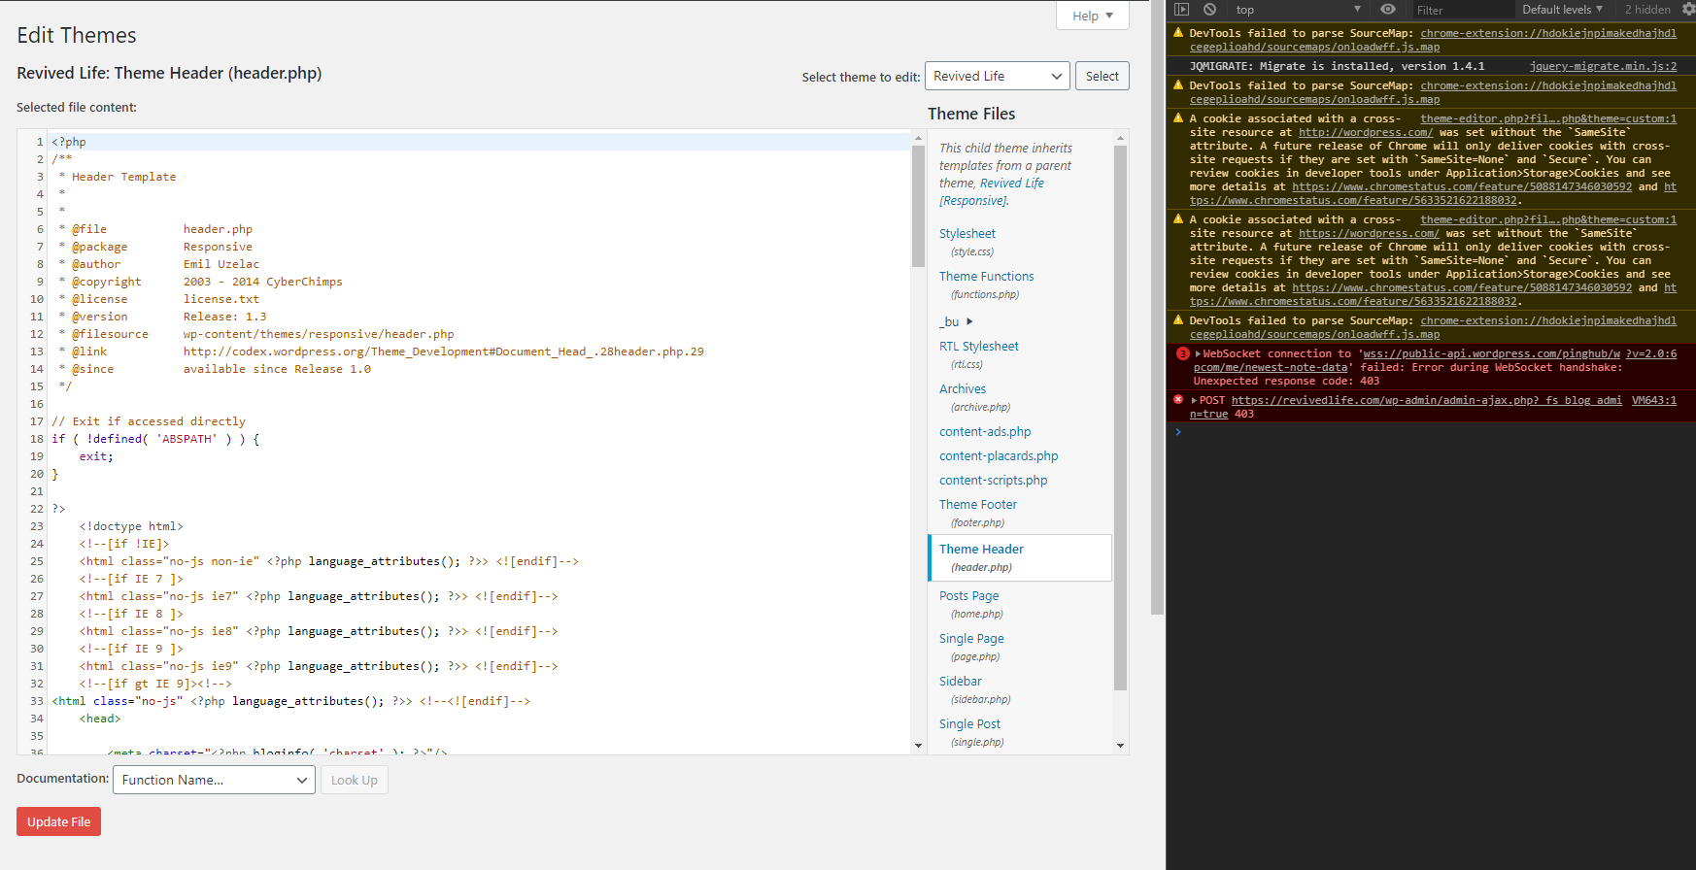Open Posts Page home.php file

click(x=968, y=596)
